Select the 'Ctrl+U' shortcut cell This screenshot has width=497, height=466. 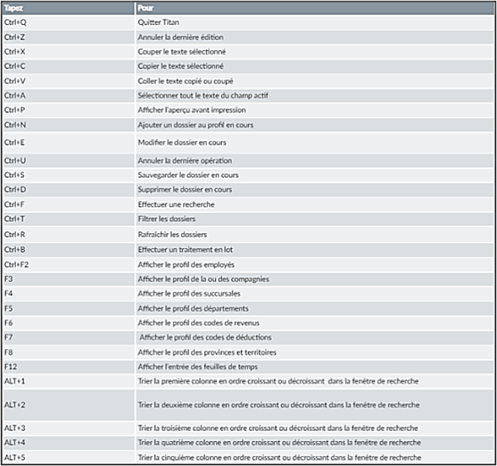point(68,161)
